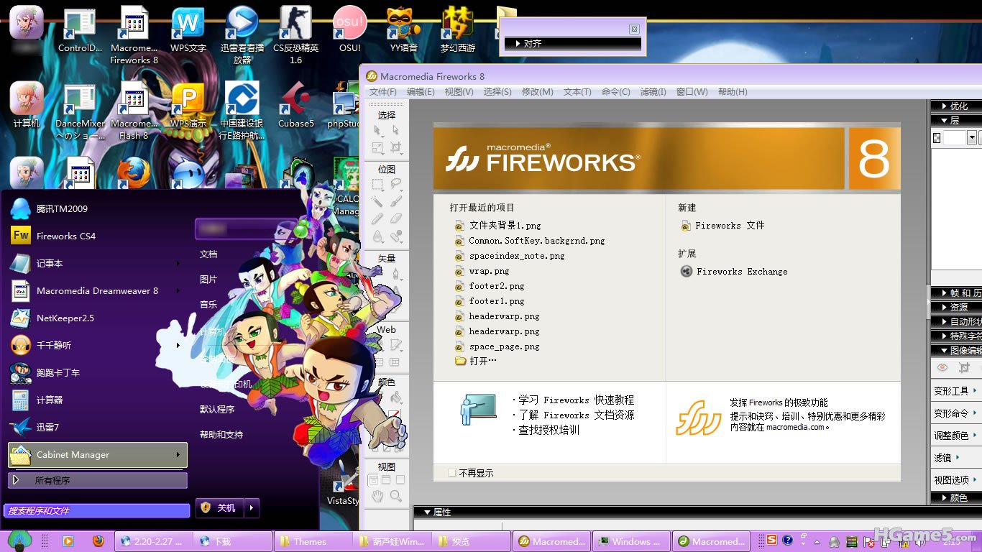Create a new Fireworks 文件

coord(722,226)
